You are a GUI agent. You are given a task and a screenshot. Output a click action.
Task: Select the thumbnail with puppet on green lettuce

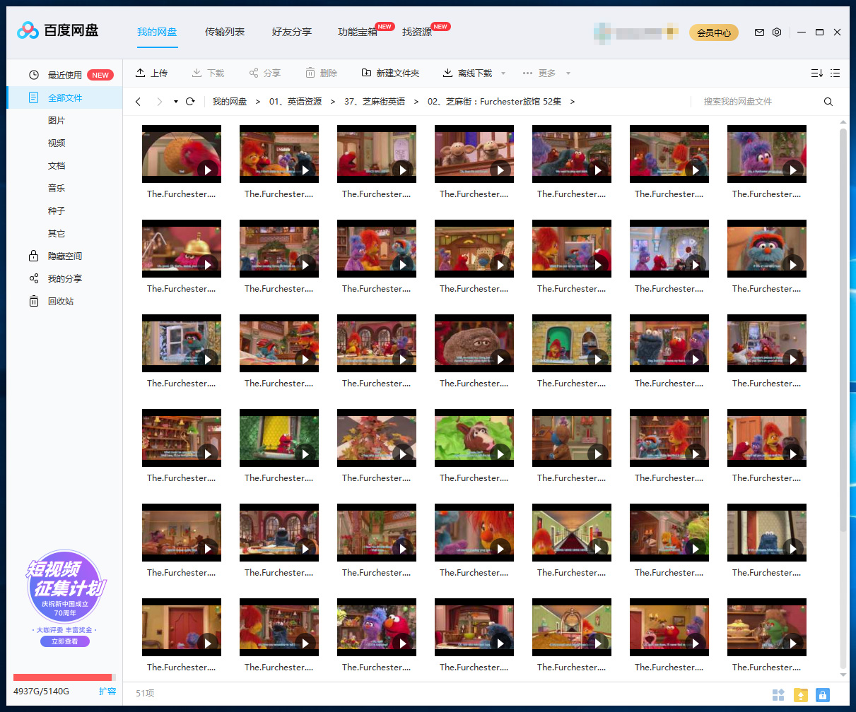(x=474, y=438)
